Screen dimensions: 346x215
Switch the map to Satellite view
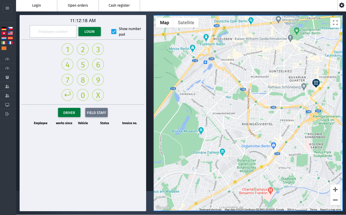[186, 23]
